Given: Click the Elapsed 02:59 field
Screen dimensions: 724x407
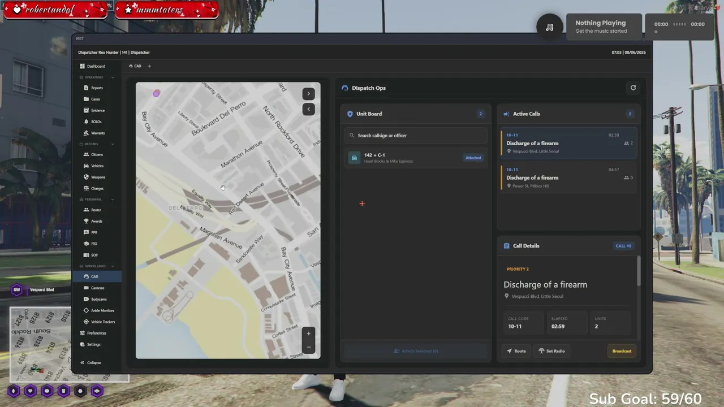Looking at the screenshot, I should (x=566, y=323).
